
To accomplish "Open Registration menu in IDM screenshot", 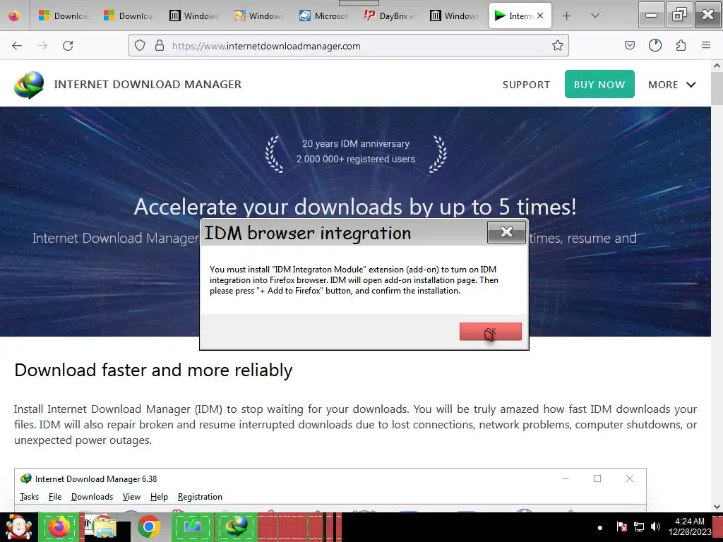I will point(200,497).
